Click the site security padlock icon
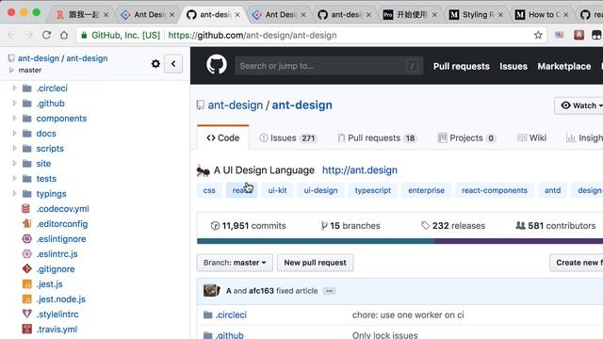The width and height of the screenshot is (603, 339). pyautogui.click(x=84, y=35)
